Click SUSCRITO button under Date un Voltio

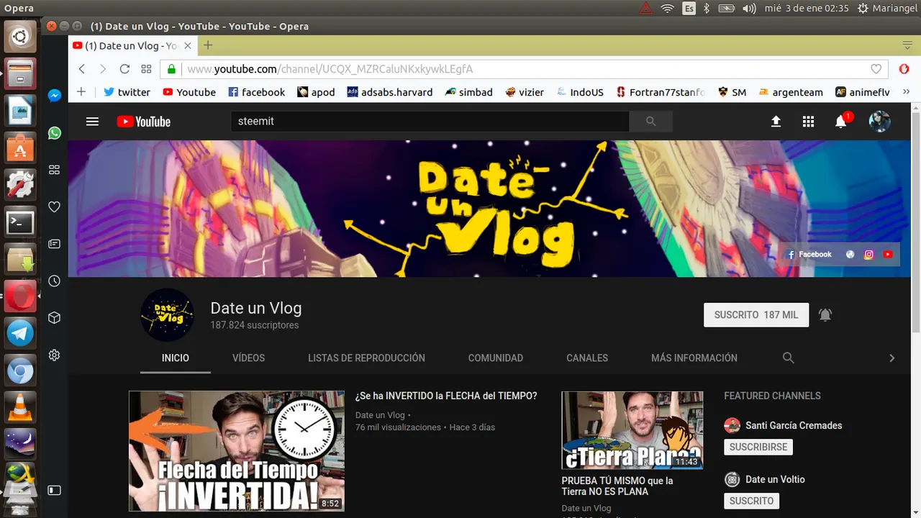click(751, 501)
